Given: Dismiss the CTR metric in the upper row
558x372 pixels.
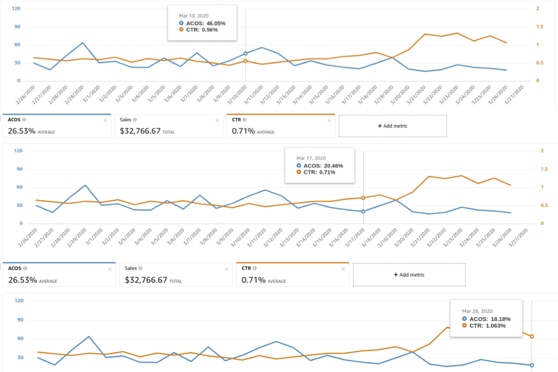Looking at the screenshot, I should click(330, 120).
